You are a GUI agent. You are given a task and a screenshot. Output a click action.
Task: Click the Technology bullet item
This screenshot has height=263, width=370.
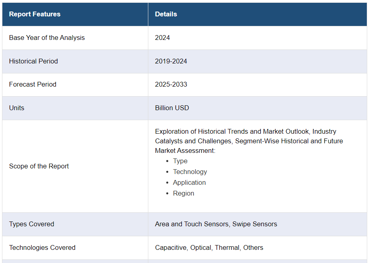pos(190,172)
